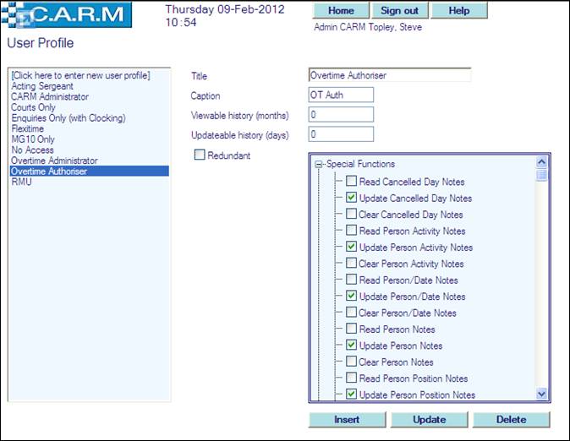Tick the Redundant checkbox

click(x=200, y=155)
